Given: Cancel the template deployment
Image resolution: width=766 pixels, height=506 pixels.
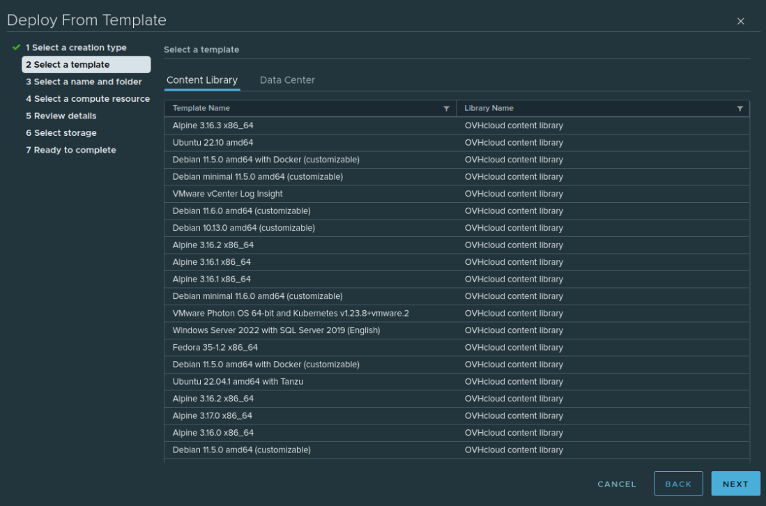Looking at the screenshot, I should [616, 484].
